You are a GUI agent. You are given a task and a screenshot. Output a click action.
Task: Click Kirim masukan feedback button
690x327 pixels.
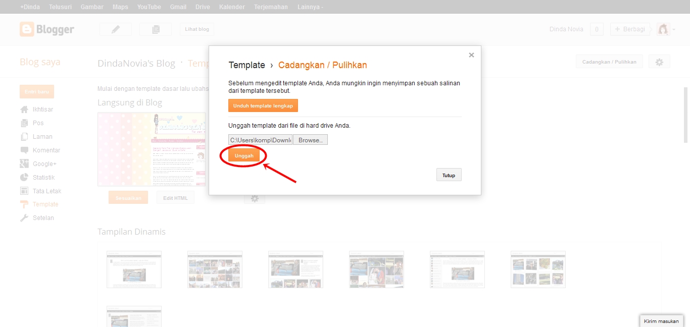click(661, 321)
